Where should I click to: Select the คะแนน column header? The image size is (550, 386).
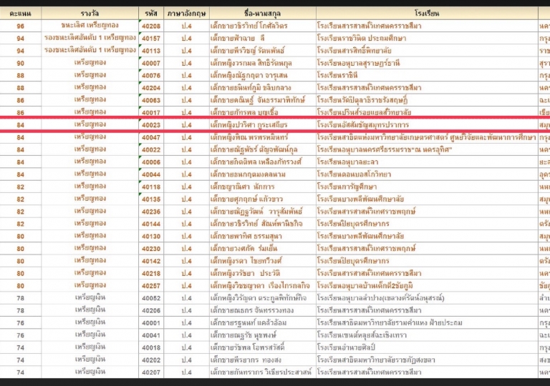click(20, 14)
